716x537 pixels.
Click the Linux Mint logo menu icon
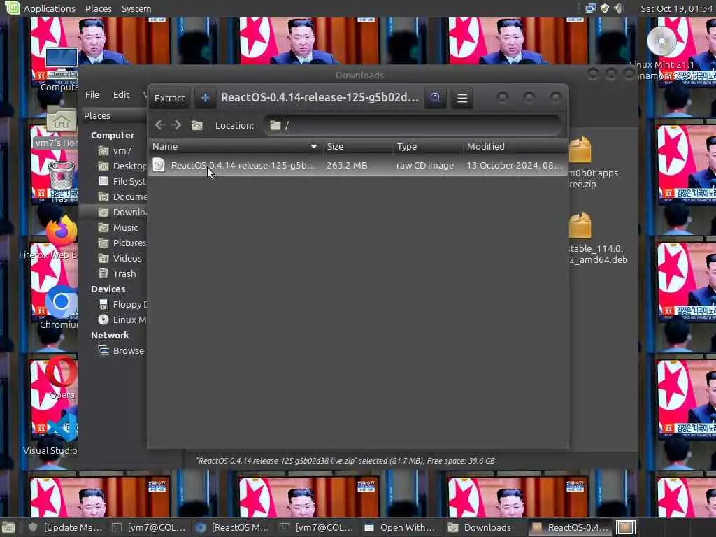click(12, 8)
